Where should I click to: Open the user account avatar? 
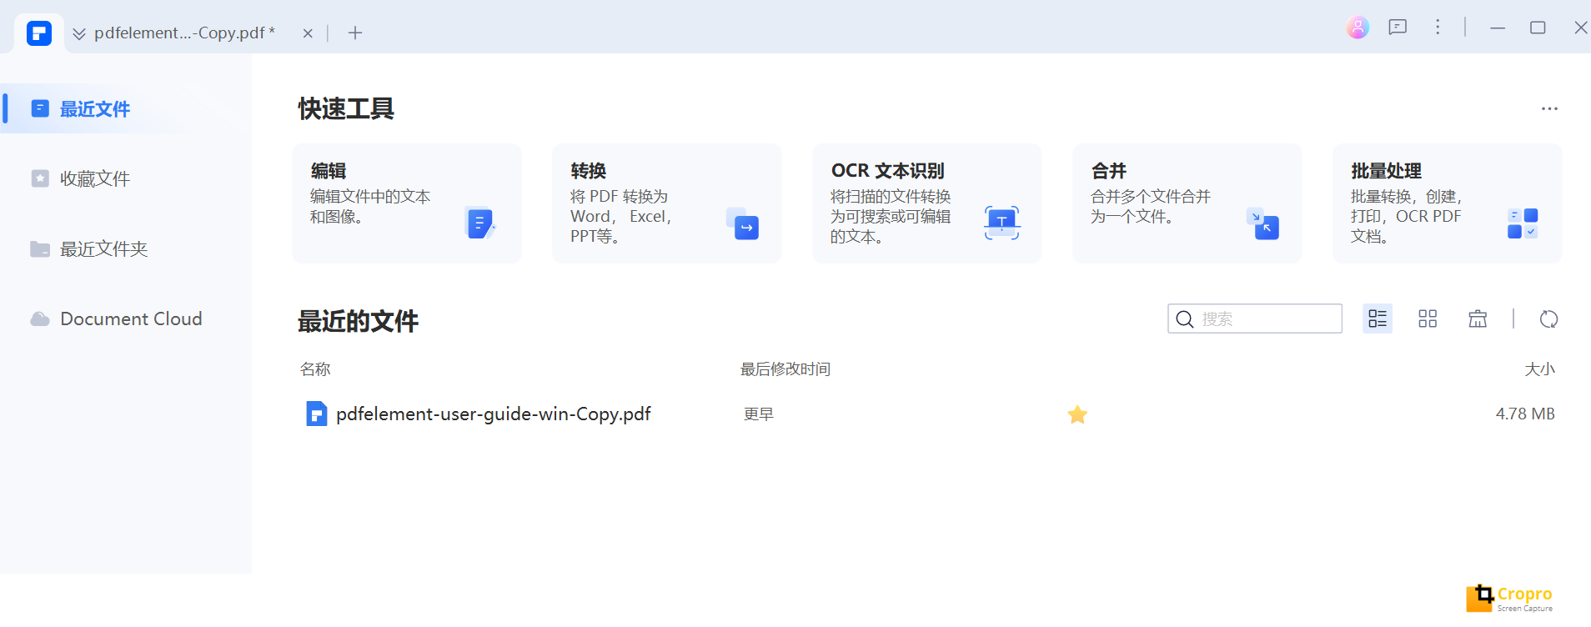(1358, 28)
